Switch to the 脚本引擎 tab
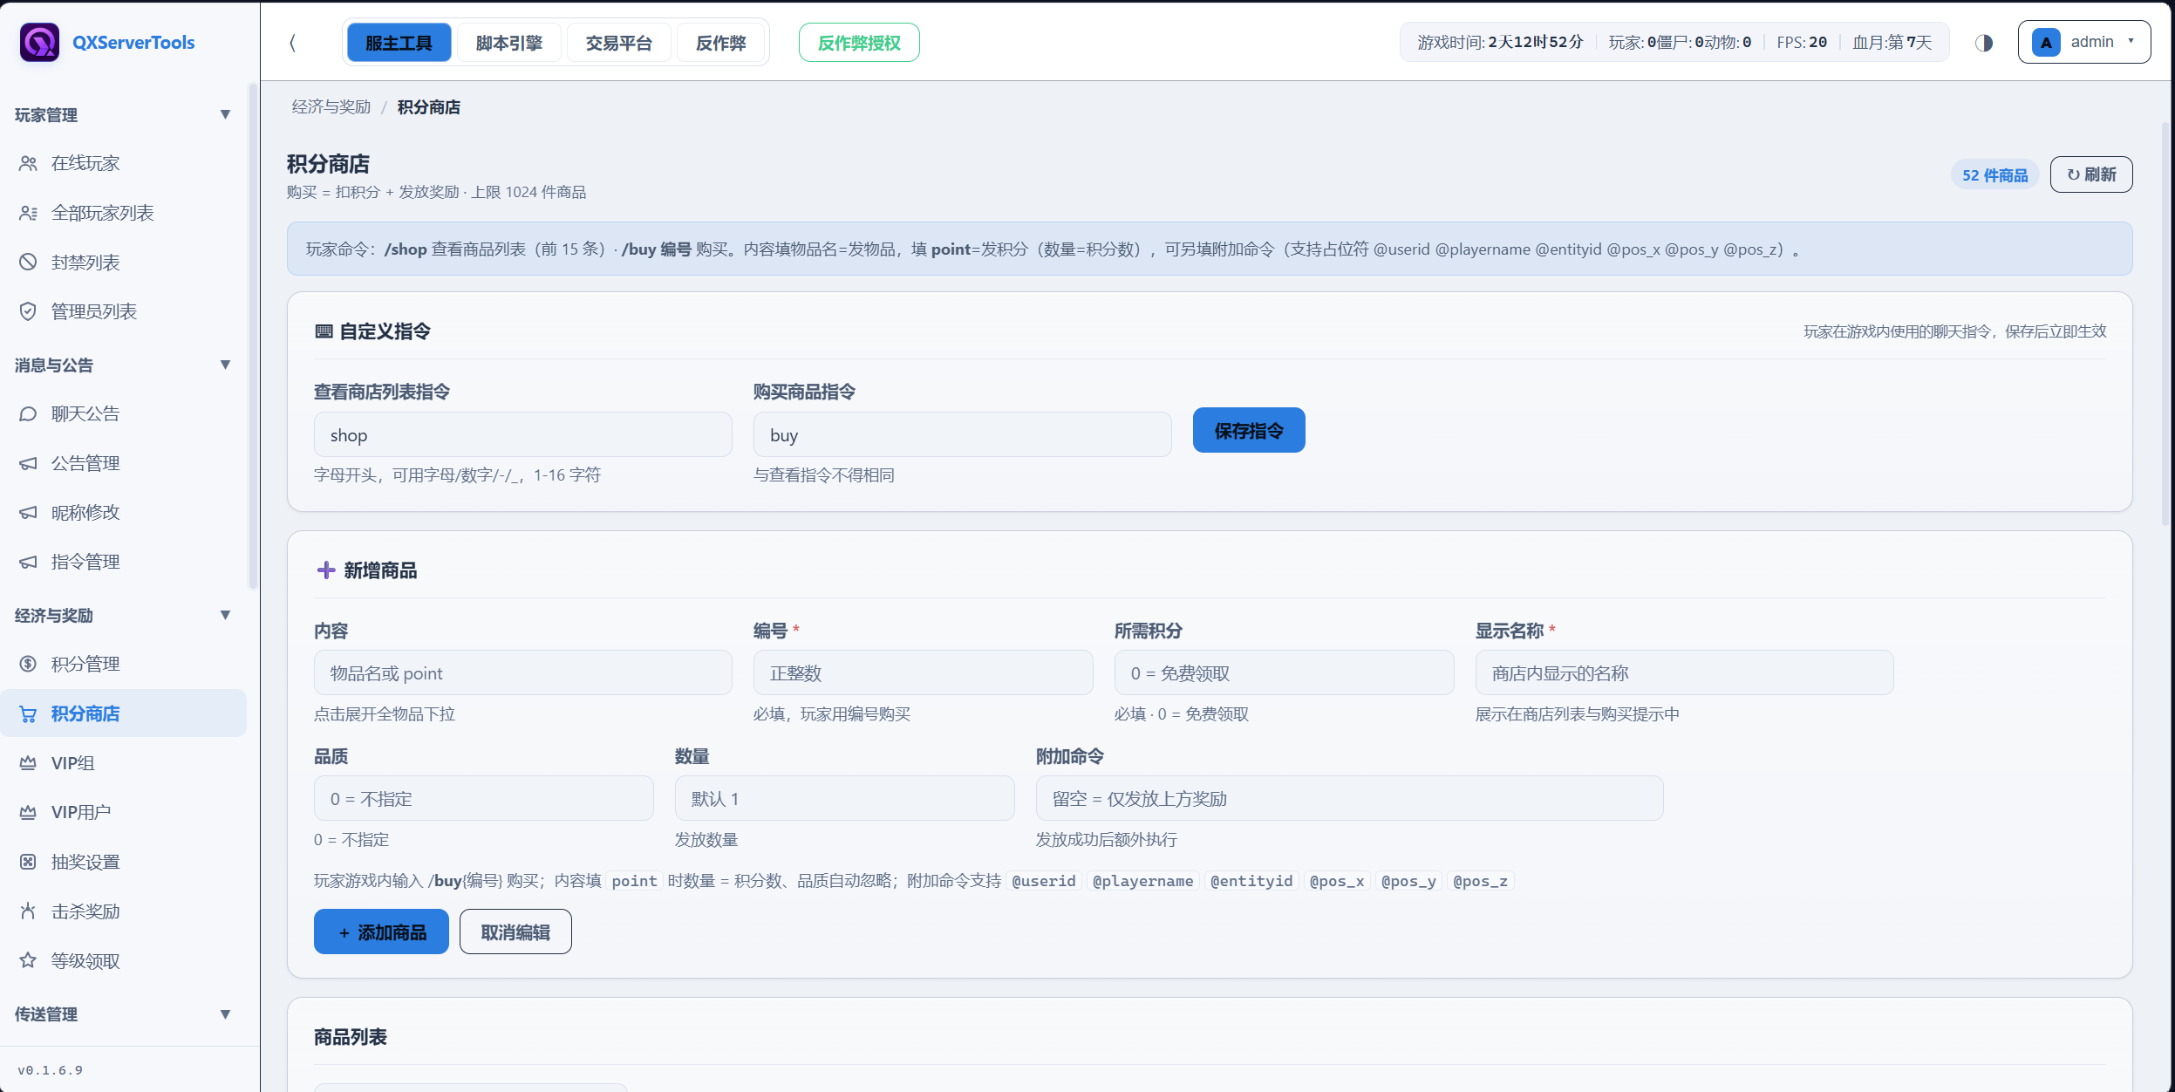 (509, 43)
